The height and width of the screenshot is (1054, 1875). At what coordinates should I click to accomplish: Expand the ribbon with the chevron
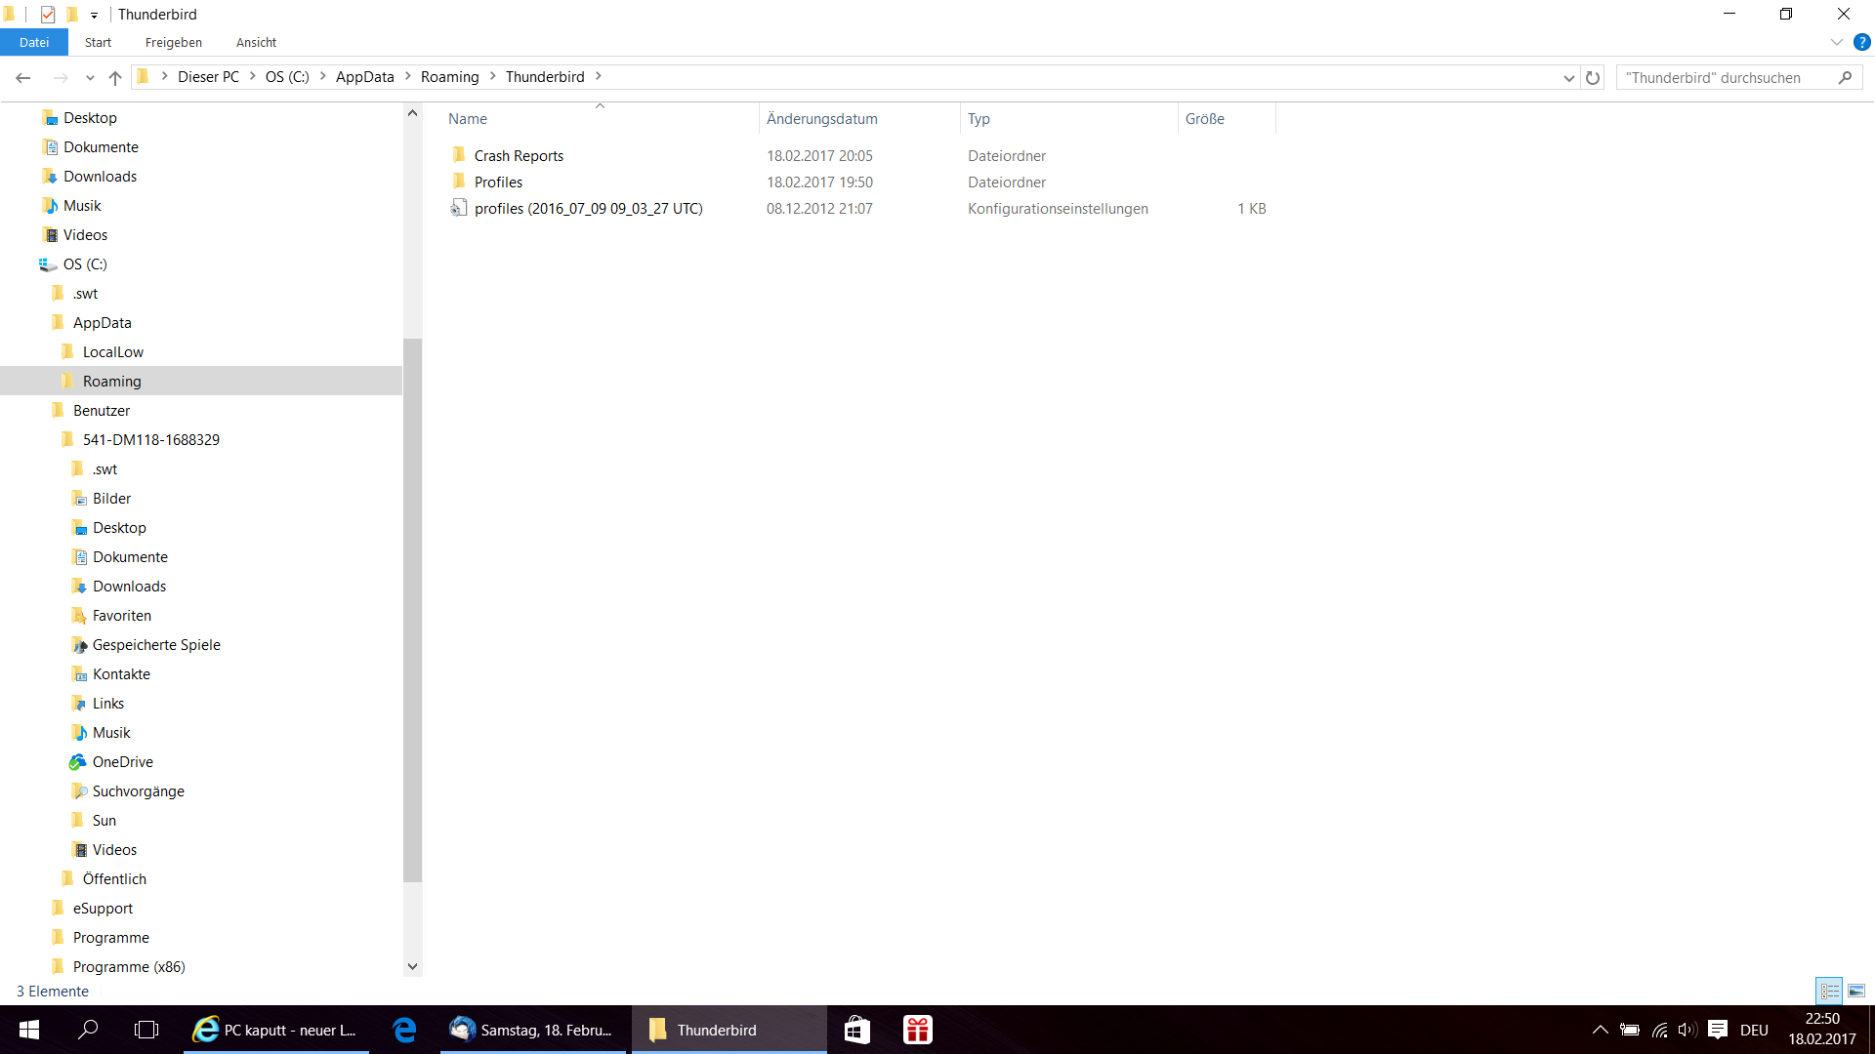(x=1836, y=42)
